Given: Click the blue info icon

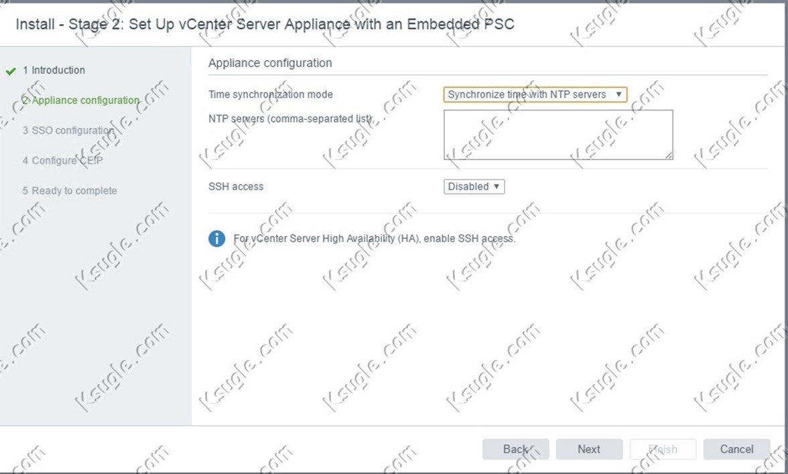Looking at the screenshot, I should pos(216,238).
